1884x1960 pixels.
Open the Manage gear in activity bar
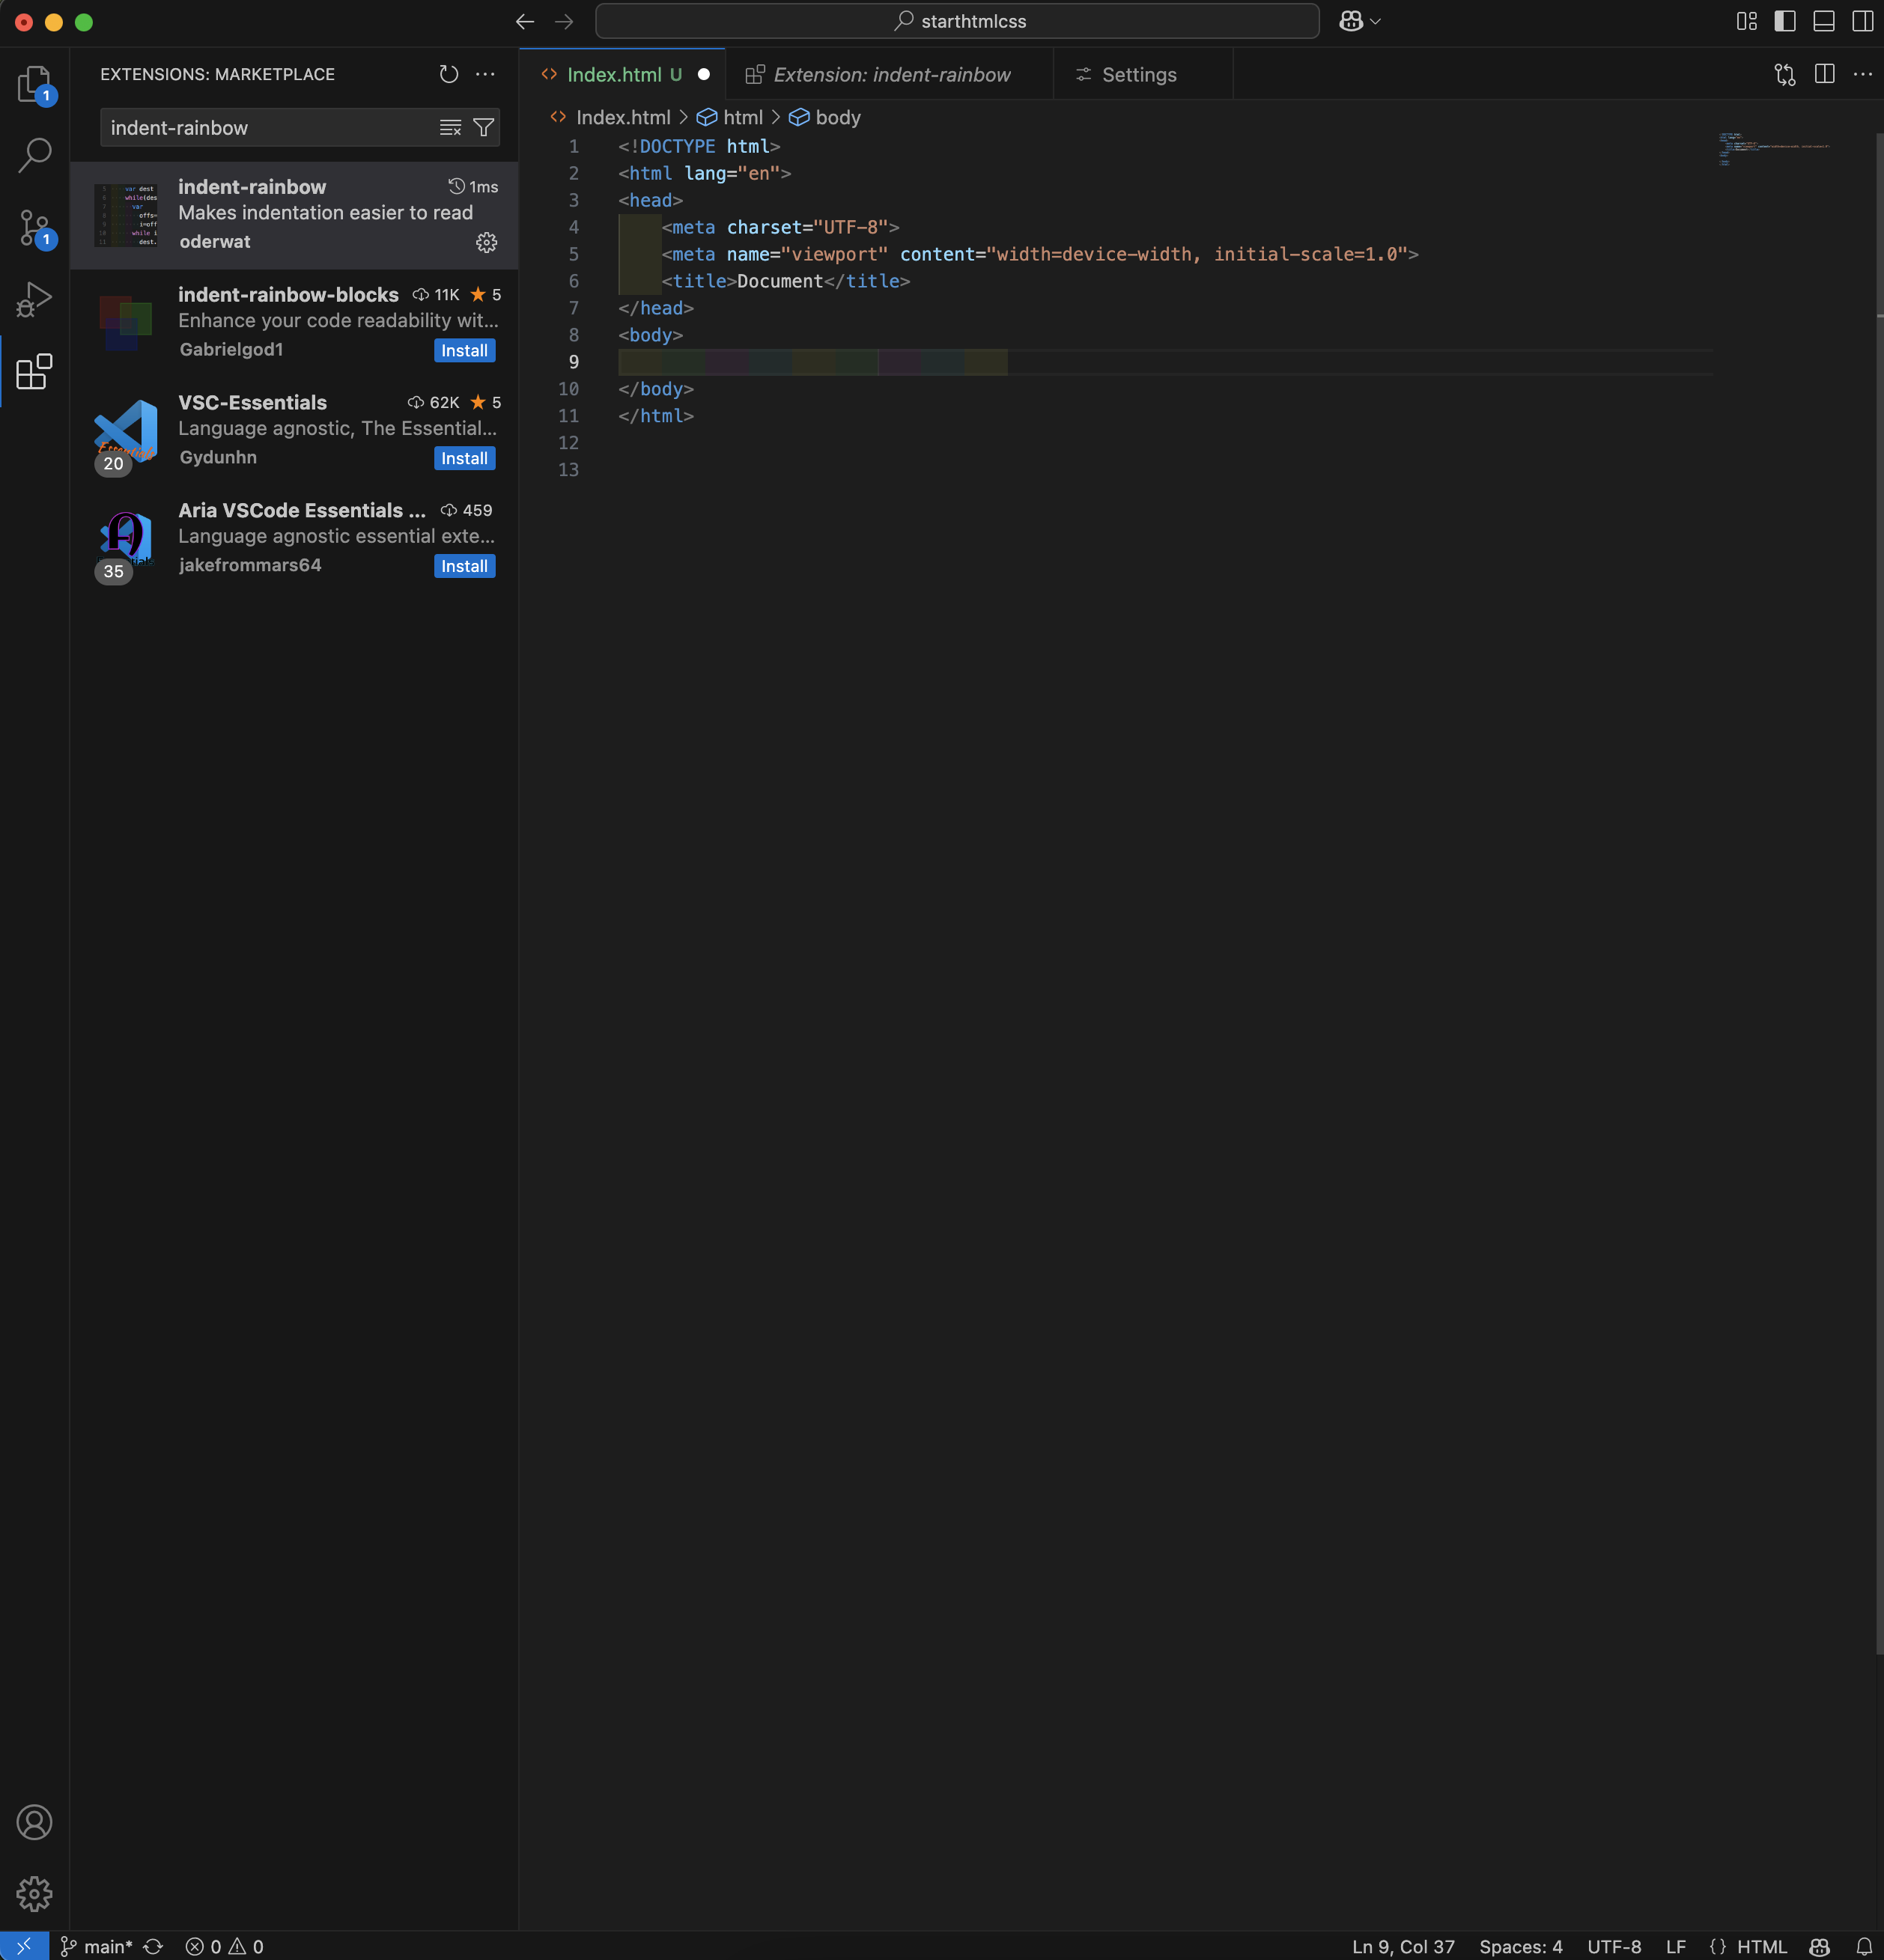(34, 1893)
